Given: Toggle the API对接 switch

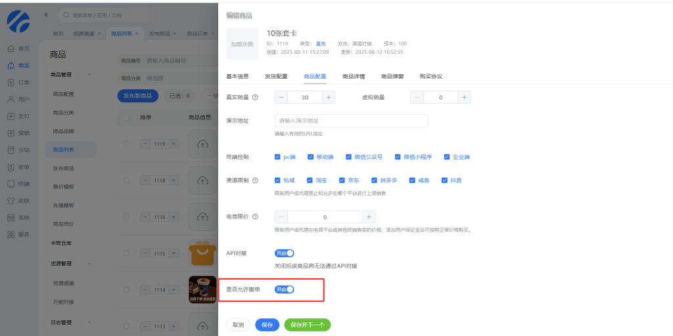Looking at the screenshot, I should point(284,253).
